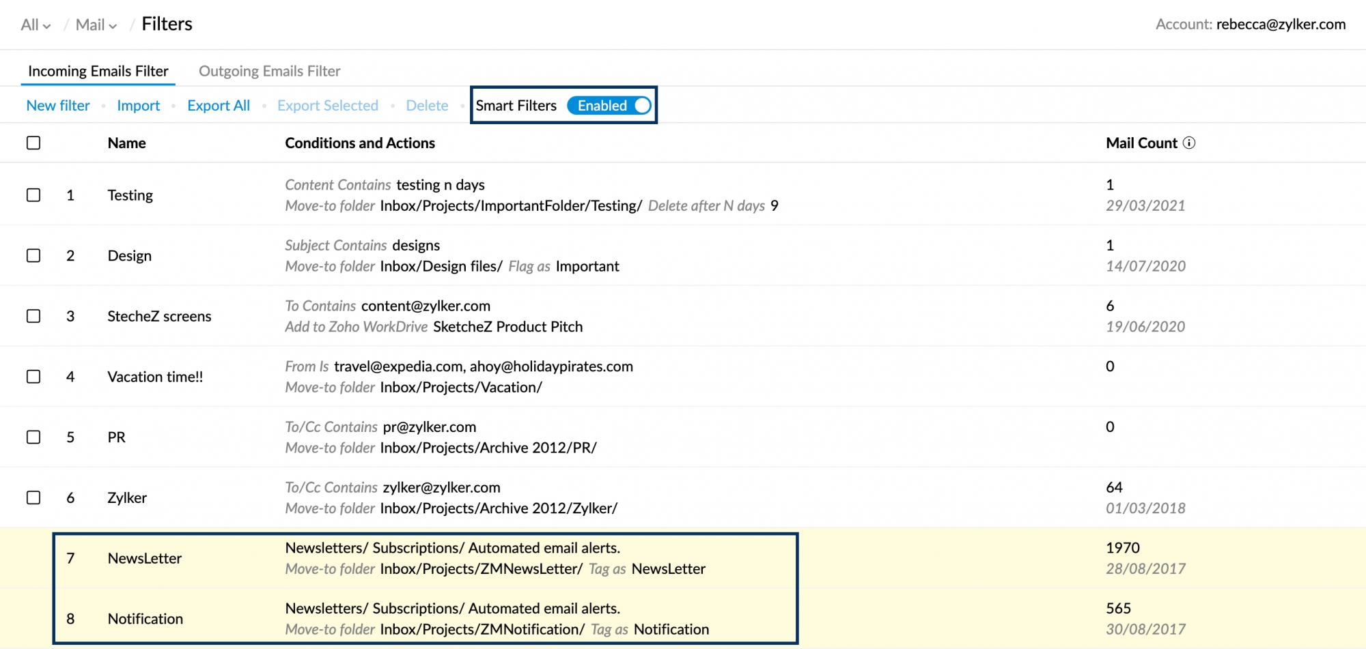Open the NewsLetter smart filter row
1366x649 pixels.
(x=145, y=558)
